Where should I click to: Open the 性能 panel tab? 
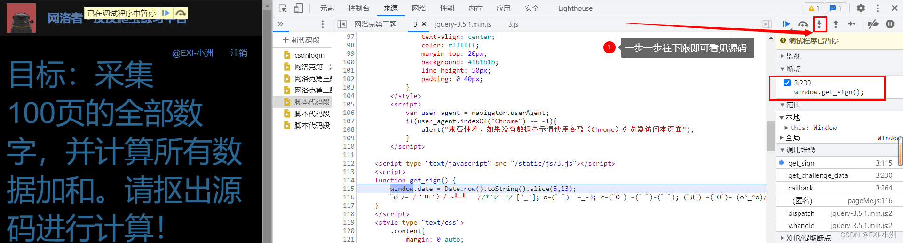tap(447, 8)
